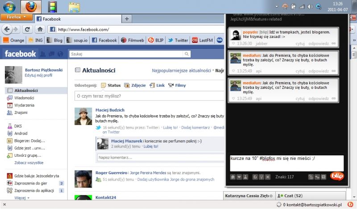
Task: Go back with Firefox back arrow
Action: coord(7,29)
